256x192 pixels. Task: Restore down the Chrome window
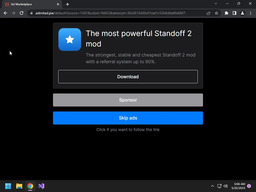pos(239,3)
